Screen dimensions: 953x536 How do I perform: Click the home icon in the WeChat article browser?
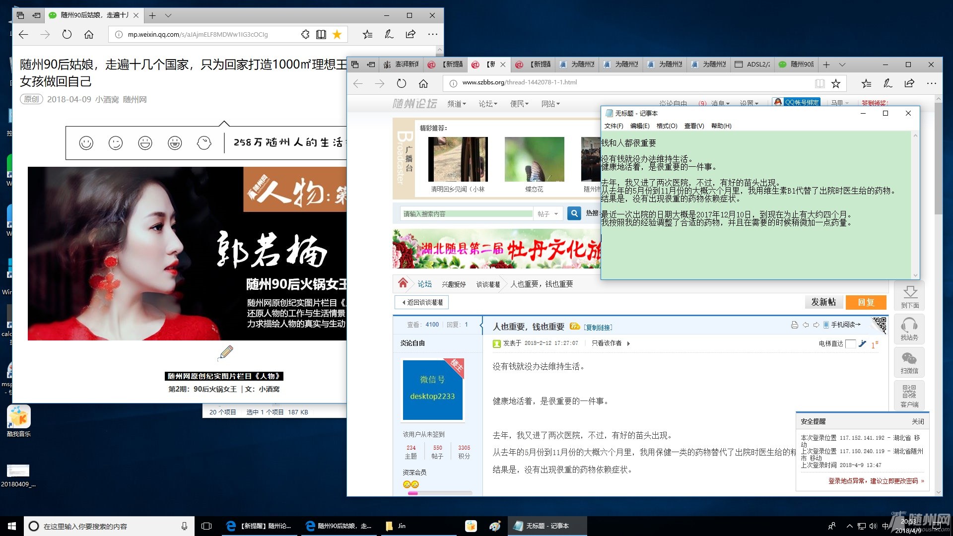89,34
